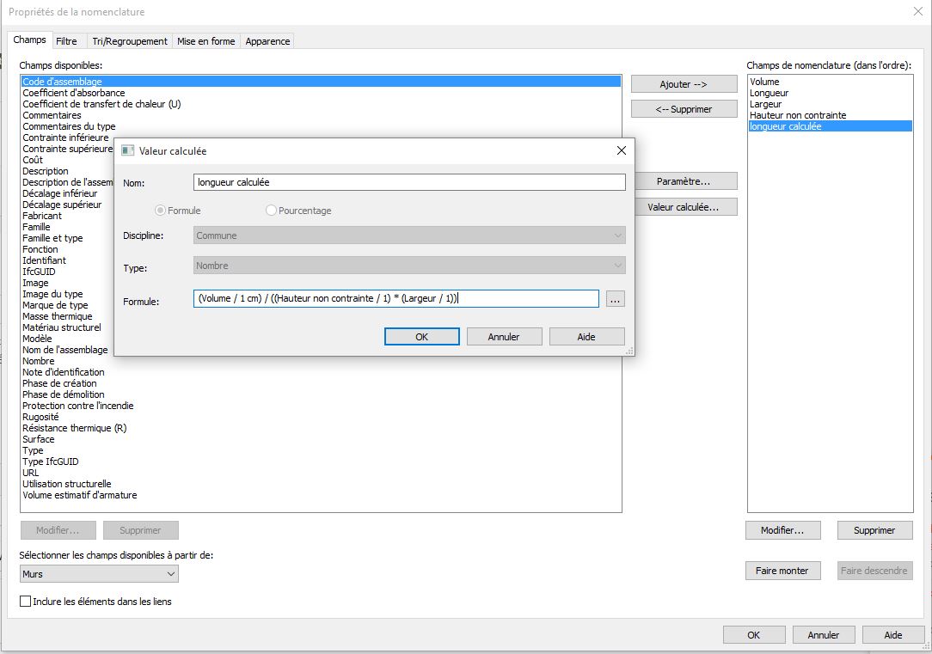The width and height of the screenshot is (932, 654).
Task: Open the Tri/Regroupement tab
Action: tap(129, 41)
